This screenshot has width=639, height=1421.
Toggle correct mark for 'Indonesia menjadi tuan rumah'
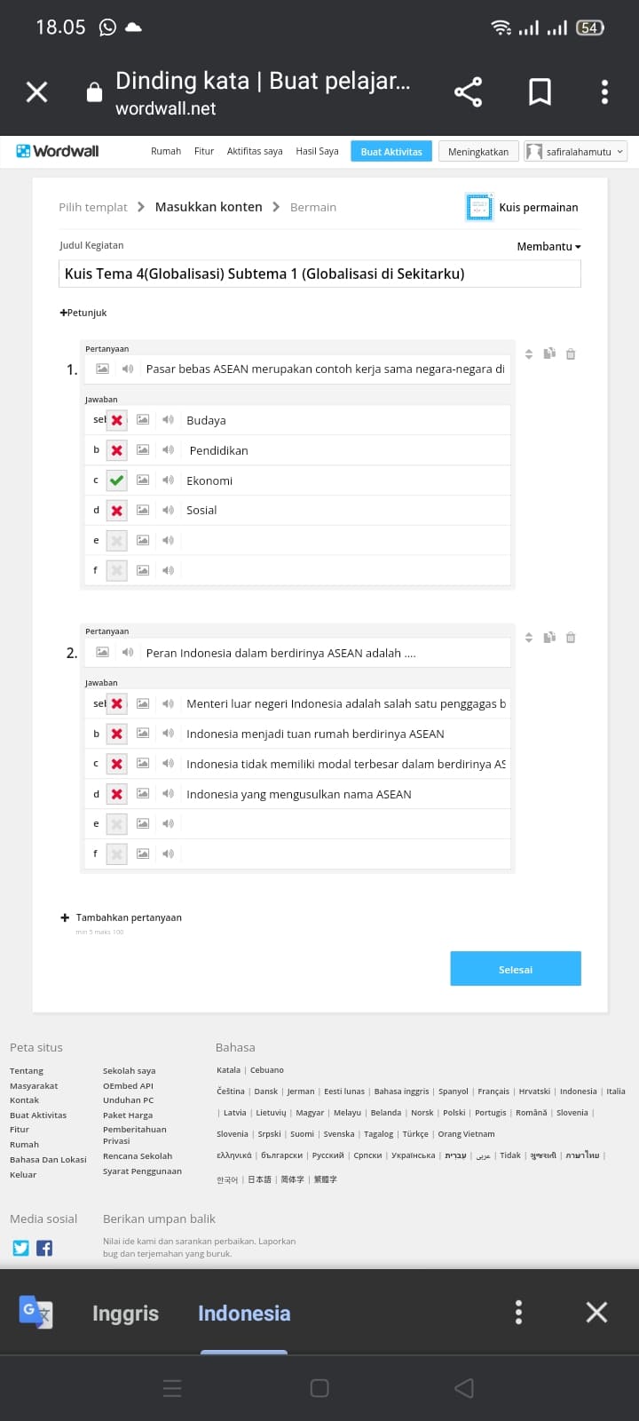pyautogui.click(x=116, y=734)
